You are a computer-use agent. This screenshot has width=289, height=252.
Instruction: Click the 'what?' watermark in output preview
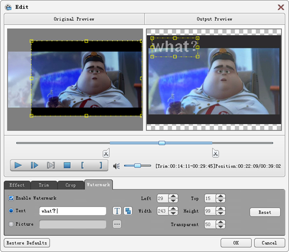click(175, 47)
